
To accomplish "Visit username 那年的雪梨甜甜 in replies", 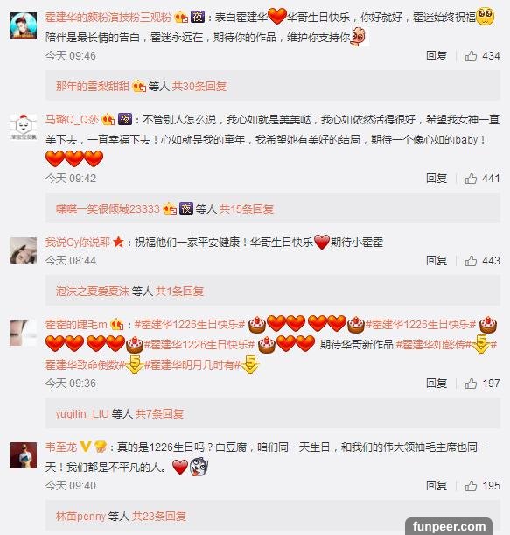I will (93, 87).
